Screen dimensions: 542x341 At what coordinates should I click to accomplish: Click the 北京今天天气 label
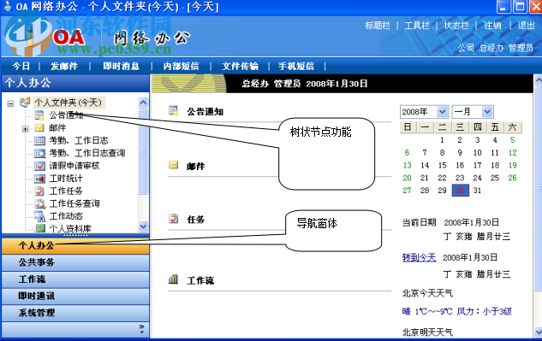(427, 293)
